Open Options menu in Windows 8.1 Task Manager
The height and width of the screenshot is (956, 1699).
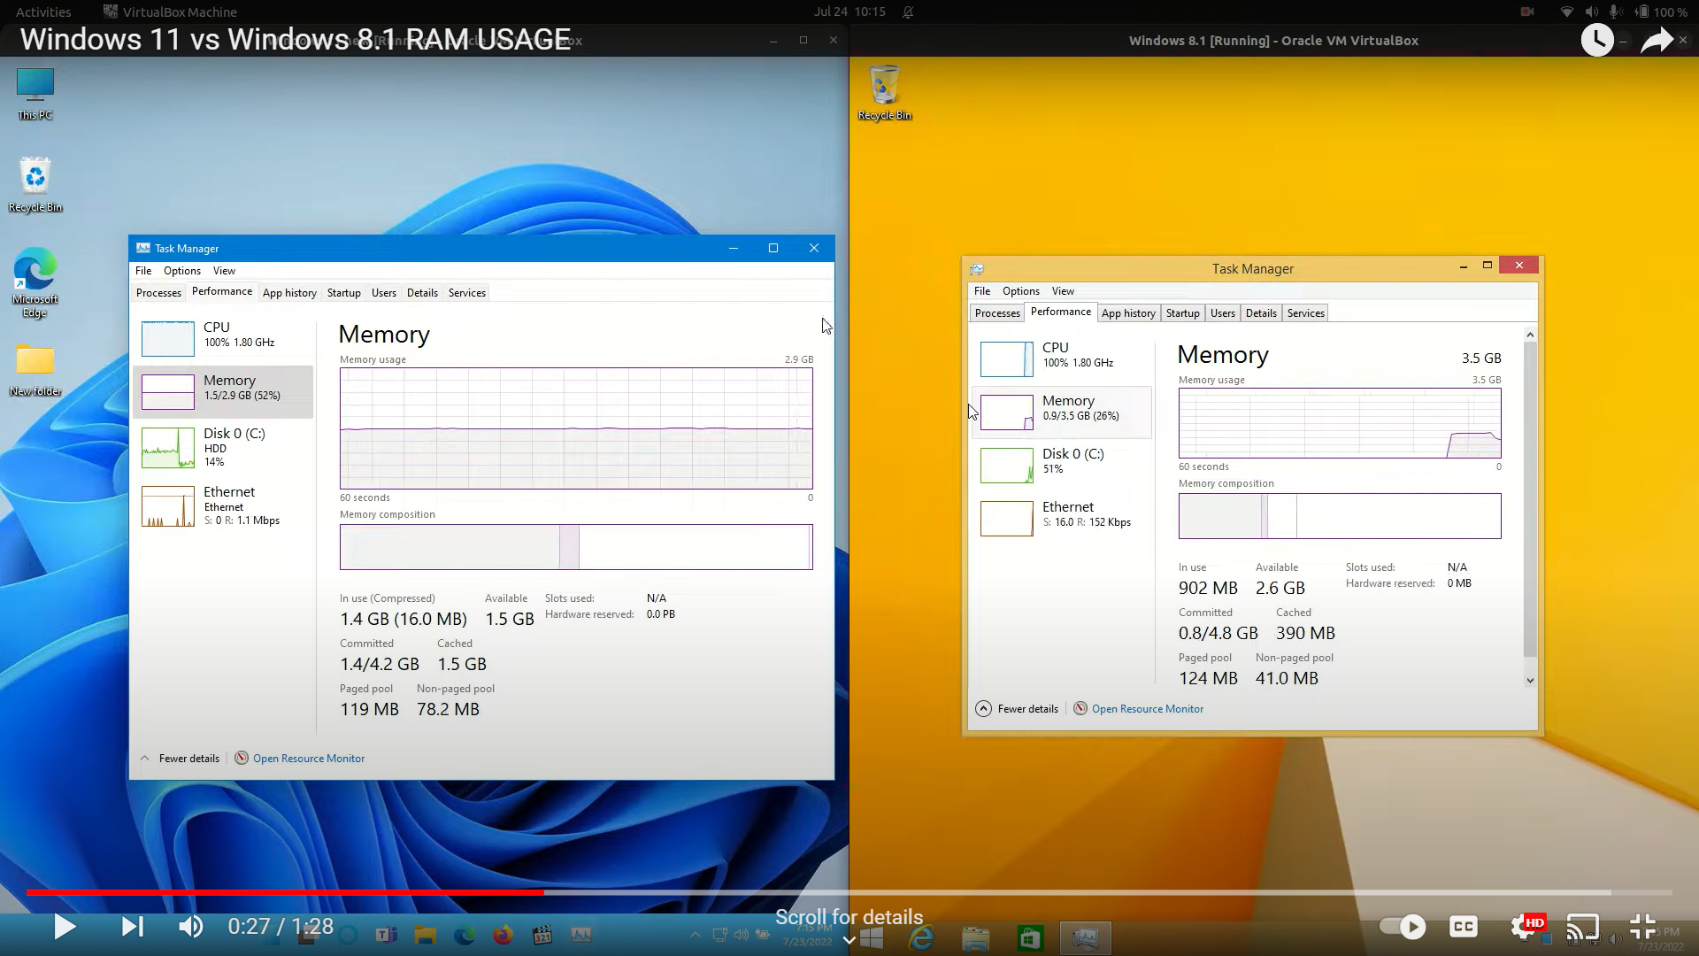tap(1021, 291)
